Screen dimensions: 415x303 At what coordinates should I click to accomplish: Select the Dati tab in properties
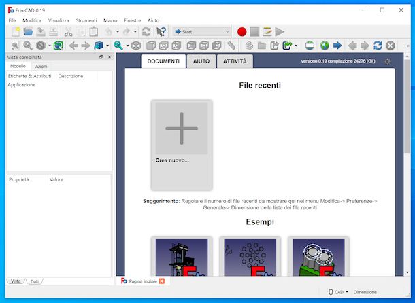pyautogui.click(x=35, y=281)
